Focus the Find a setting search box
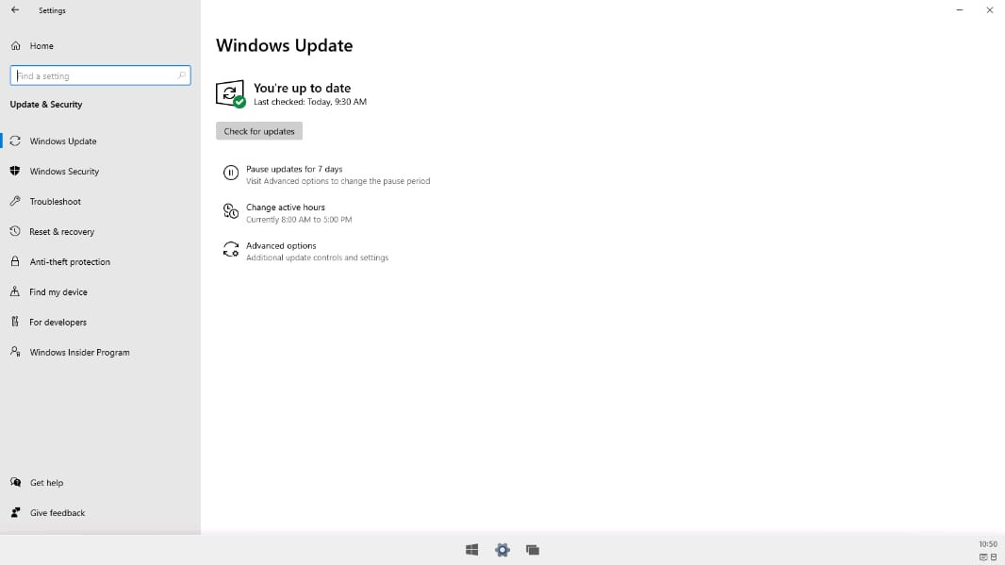Viewport: 1005px width, 565px height. [94, 75]
